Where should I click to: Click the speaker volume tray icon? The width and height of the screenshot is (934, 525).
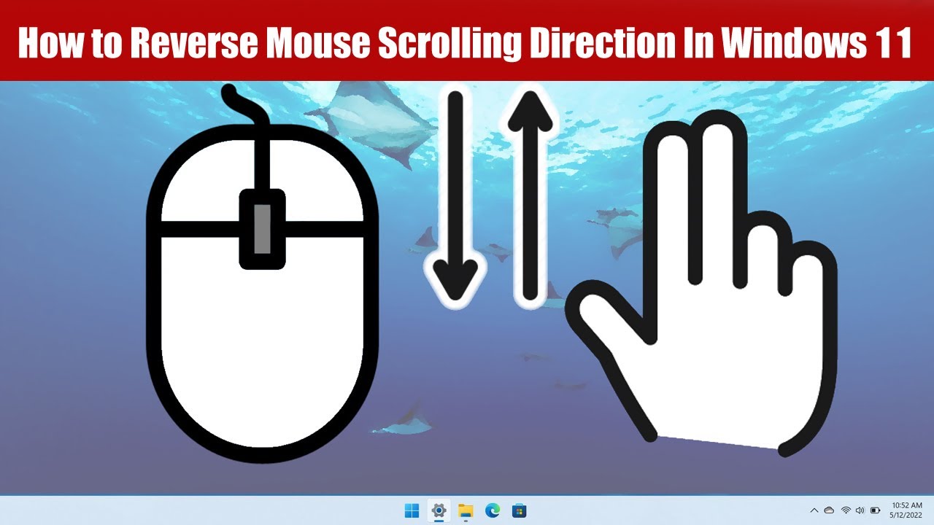coord(860,510)
